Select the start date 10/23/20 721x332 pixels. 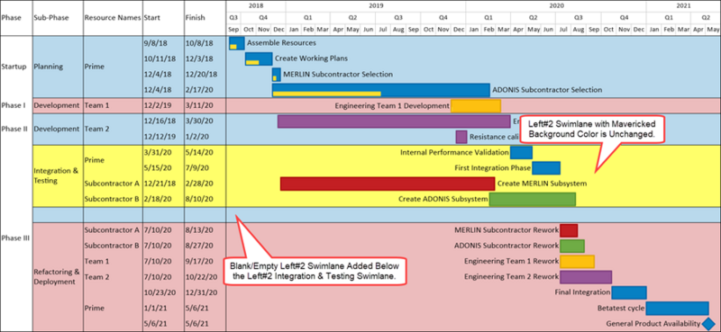coord(160,292)
